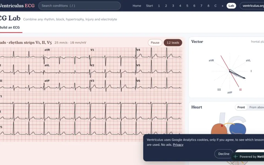
Task: Click the Vector panel heading
Action: [197, 42]
